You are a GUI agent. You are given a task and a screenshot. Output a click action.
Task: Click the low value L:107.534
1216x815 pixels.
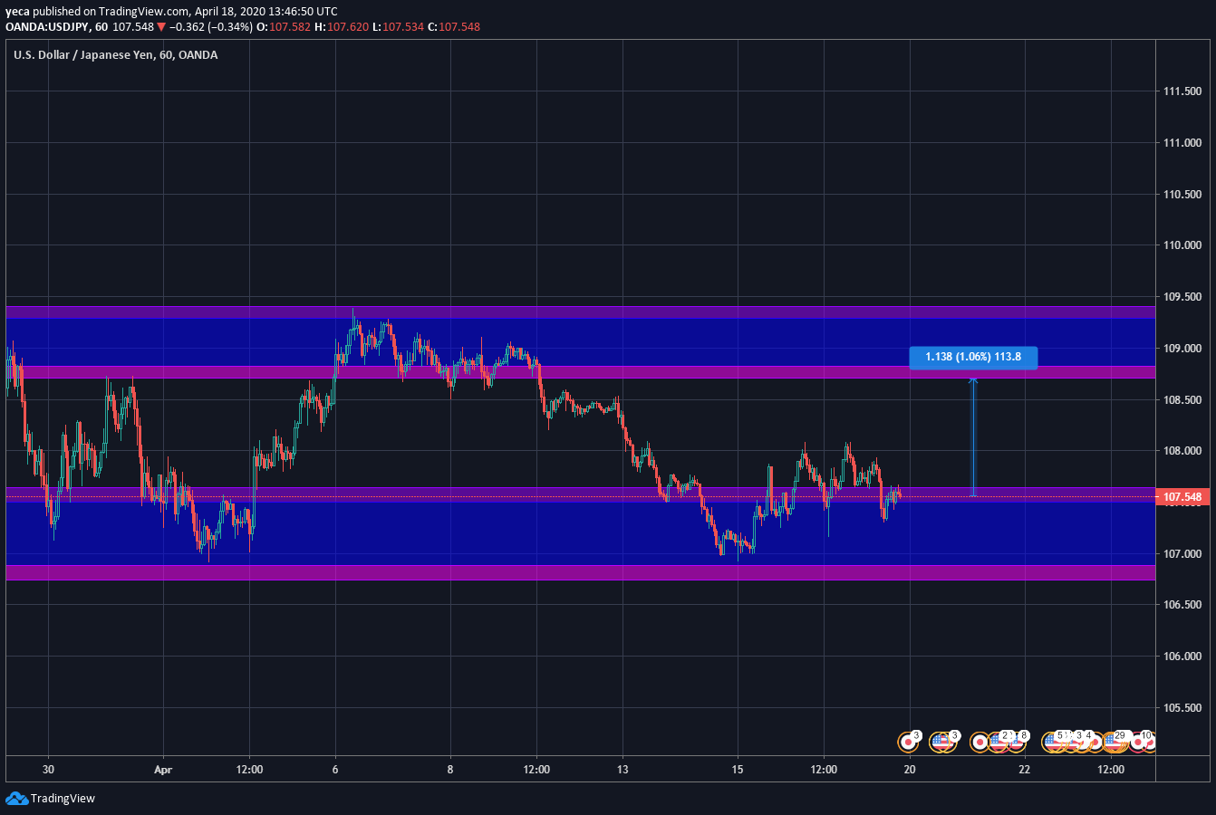[399, 26]
